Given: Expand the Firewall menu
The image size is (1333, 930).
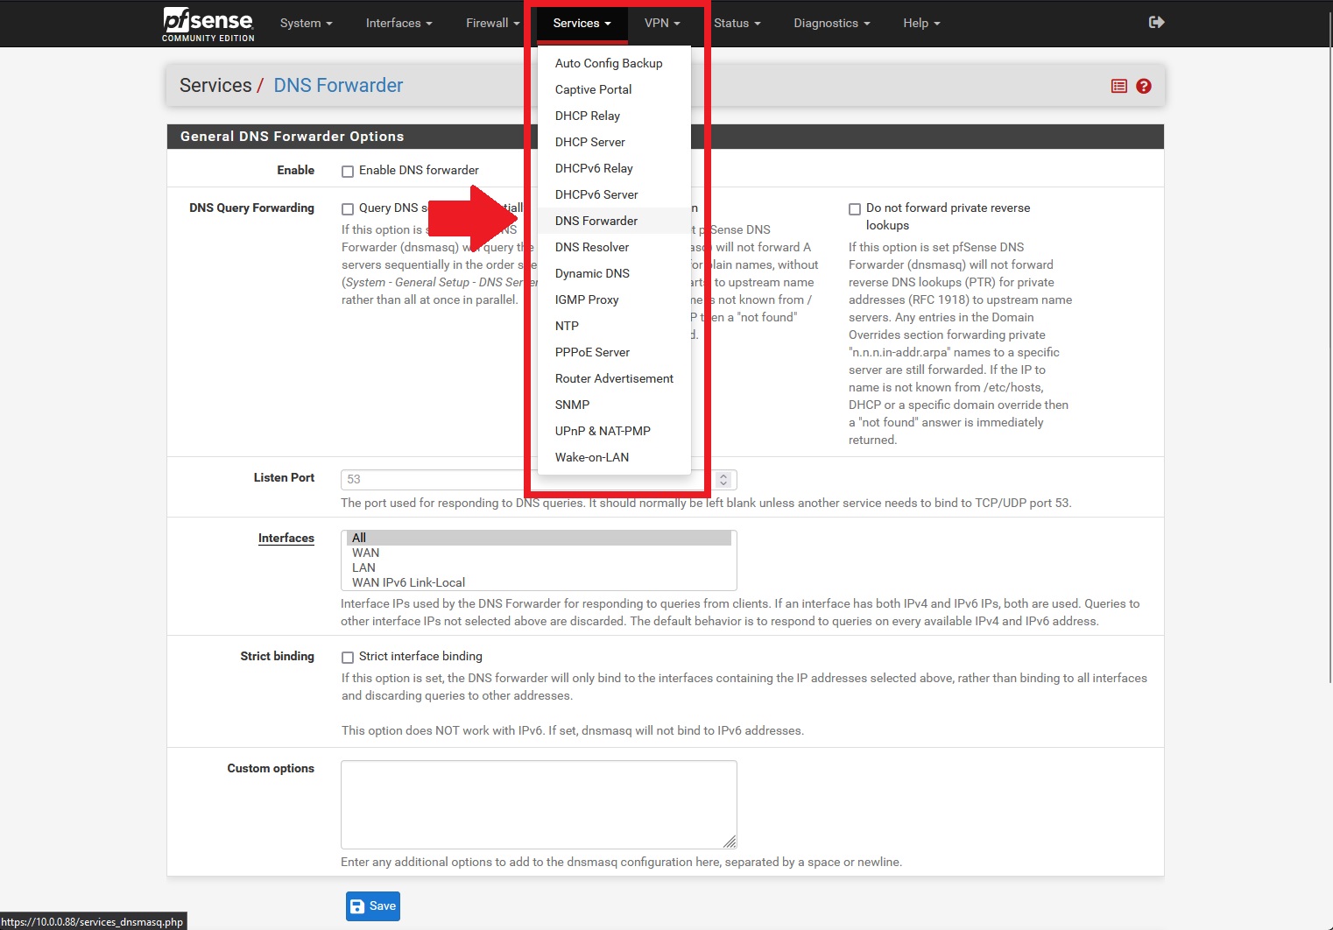Looking at the screenshot, I should (x=492, y=23).
